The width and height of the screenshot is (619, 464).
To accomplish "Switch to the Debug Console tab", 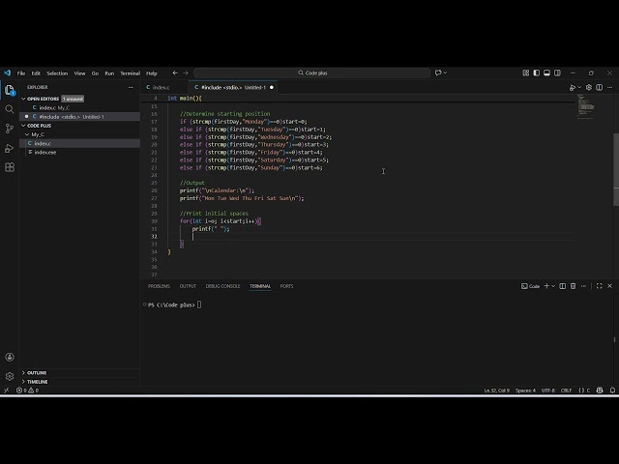I will coord(222,286).
